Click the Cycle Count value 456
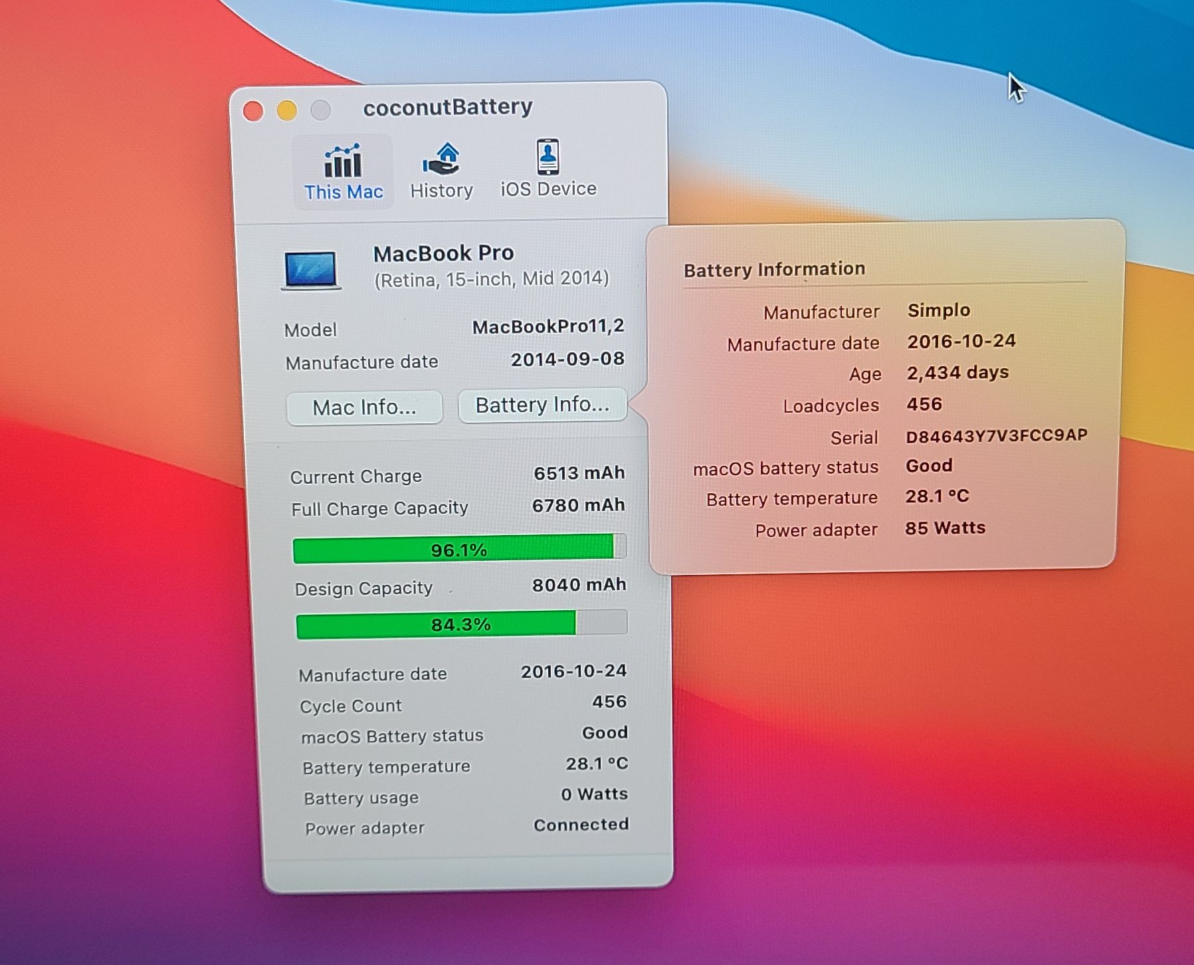The image size is (1194, 965). 609,702
